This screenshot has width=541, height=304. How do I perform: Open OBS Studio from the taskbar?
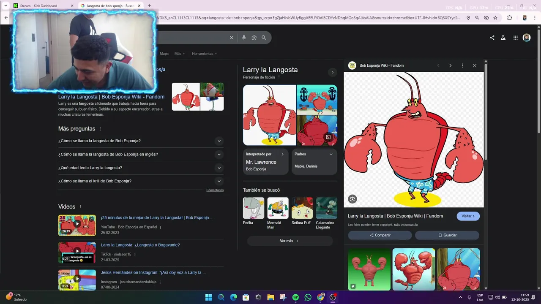point(333,297)
